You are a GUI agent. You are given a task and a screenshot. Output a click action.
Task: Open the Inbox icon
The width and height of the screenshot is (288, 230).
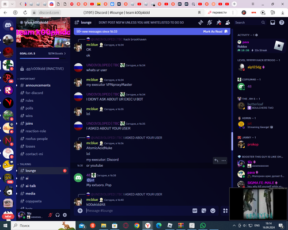(272, 22)
